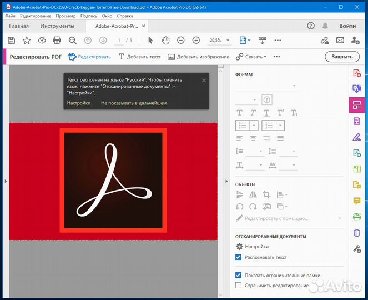Click the Crop image icon in Objects
Viewport: 368px width, 300px height.
point(266,194)
